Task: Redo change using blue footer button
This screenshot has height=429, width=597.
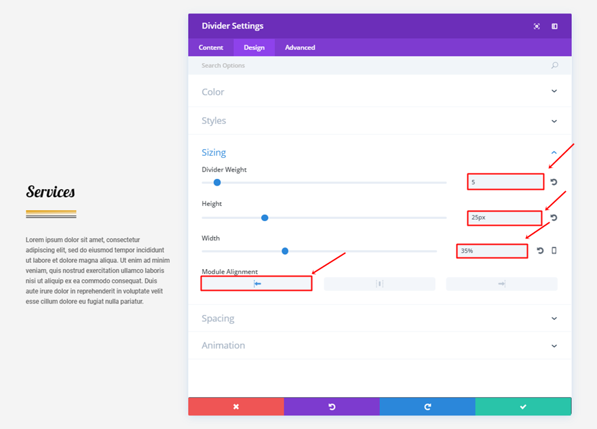Action: [x=427, y=407]
